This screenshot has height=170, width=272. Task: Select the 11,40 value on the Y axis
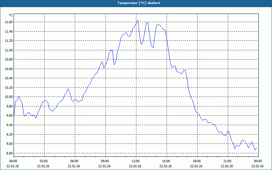[x=9, y=31]
